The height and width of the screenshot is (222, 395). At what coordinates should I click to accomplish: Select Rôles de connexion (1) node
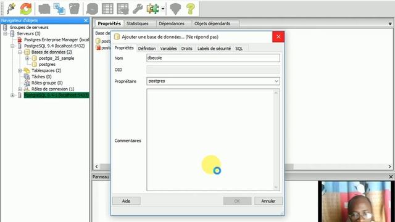click(52, 89)
